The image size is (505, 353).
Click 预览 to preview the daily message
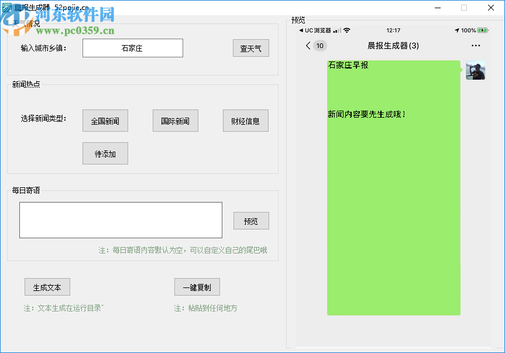coord(251,221)
